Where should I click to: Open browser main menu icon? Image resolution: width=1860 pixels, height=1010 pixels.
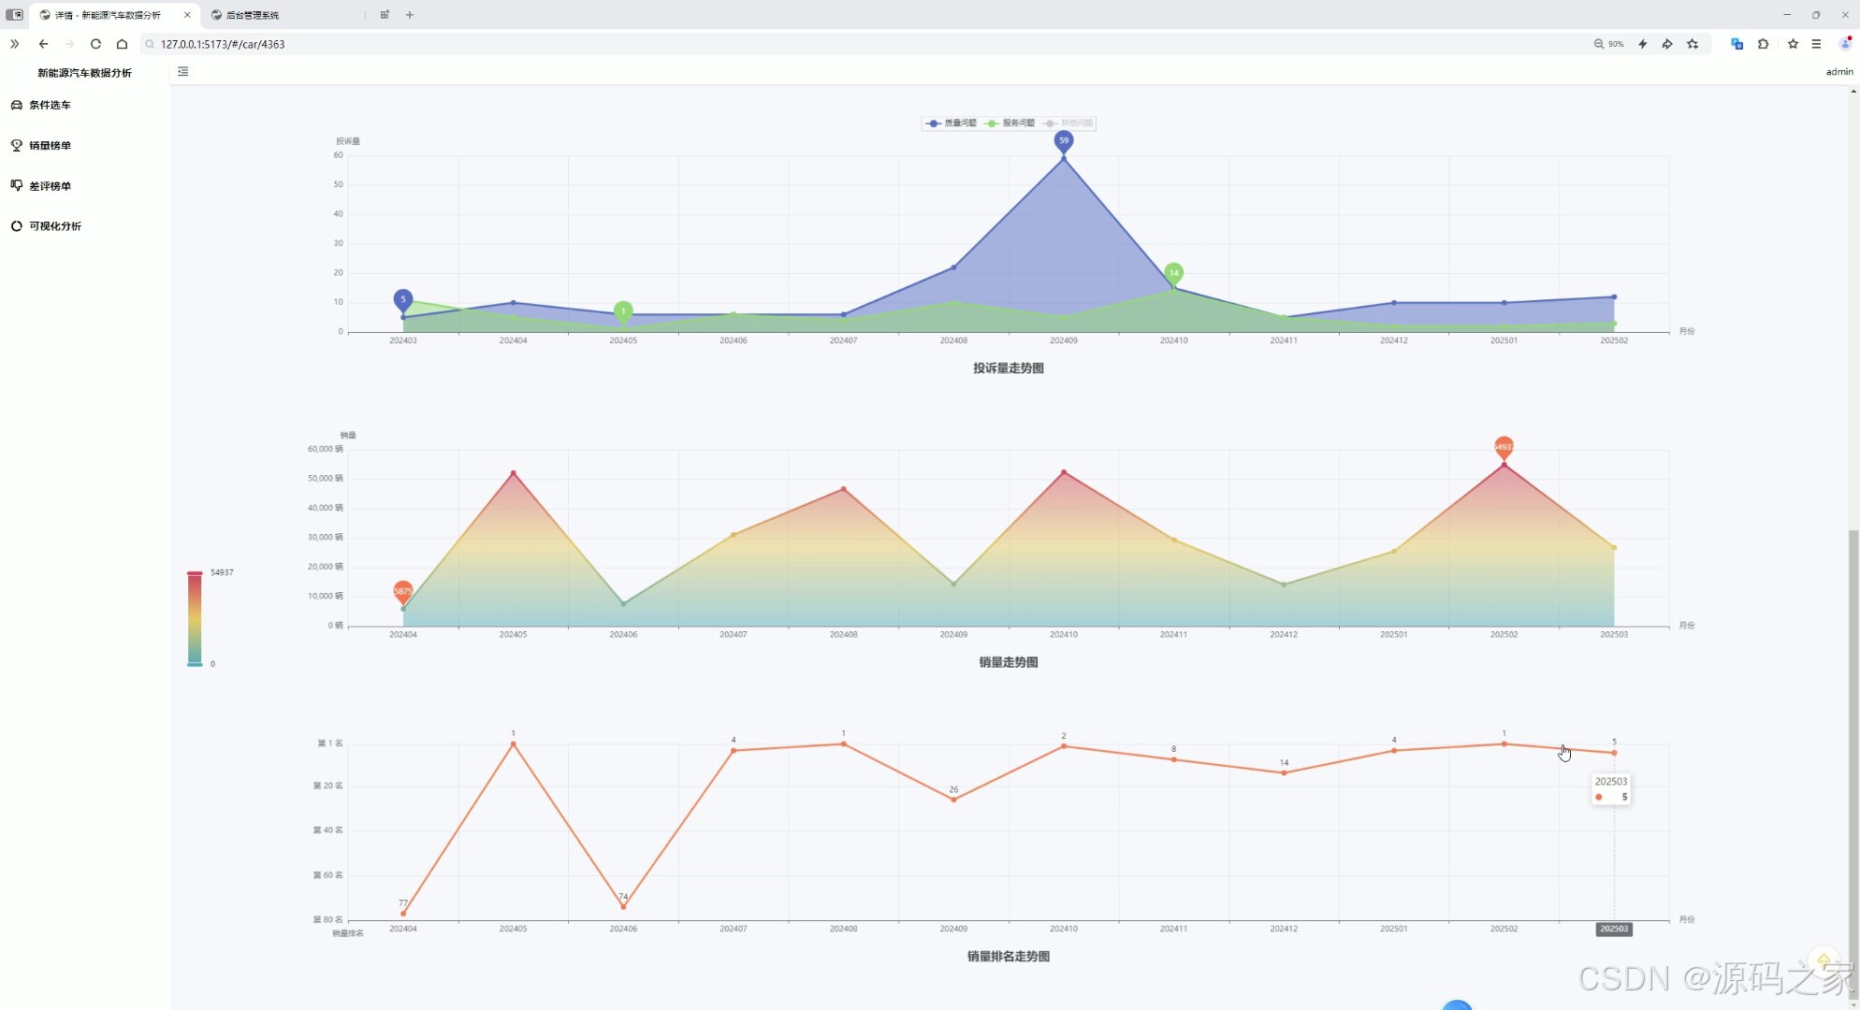1816,44
